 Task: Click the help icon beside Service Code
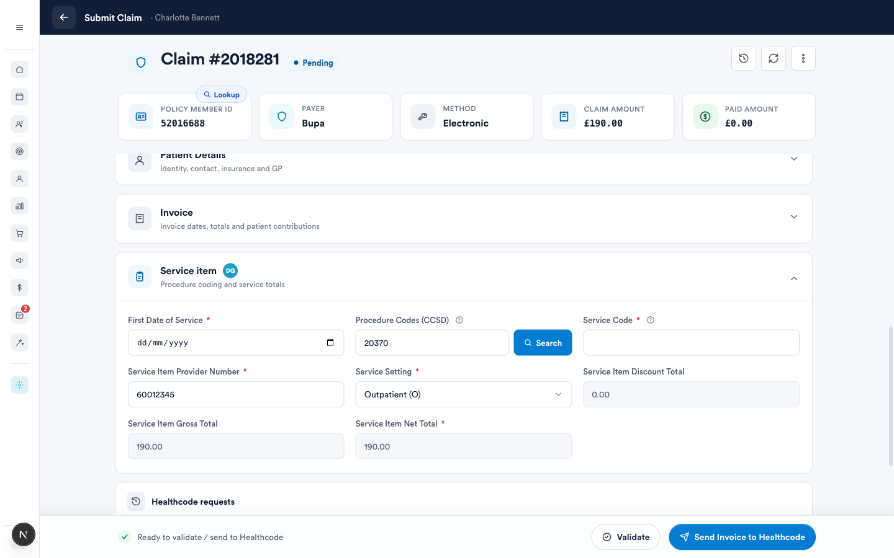[651, 320]
